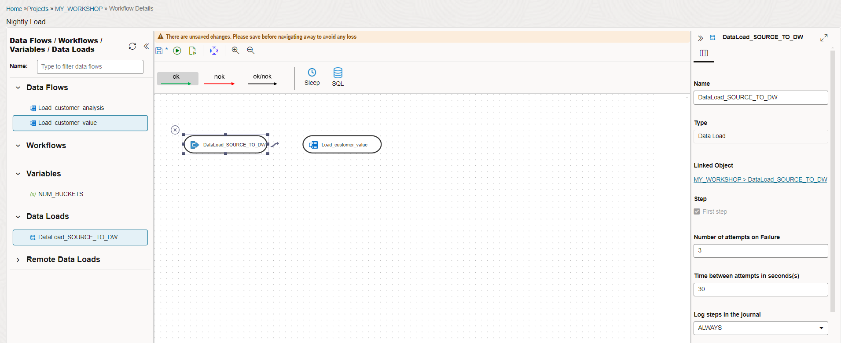The width and height of the screenshot is (841, 343).
Task: Collapse the Variables section
Action: pyautogui.click(x=18, y=174)
